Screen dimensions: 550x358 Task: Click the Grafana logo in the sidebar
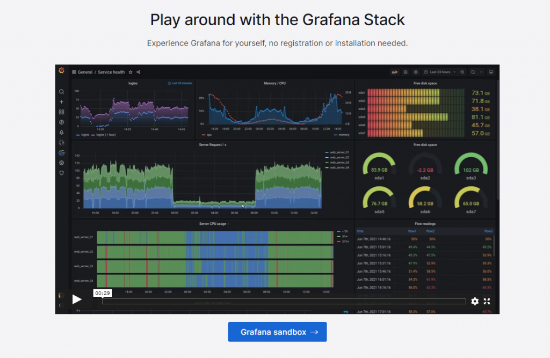61,70
